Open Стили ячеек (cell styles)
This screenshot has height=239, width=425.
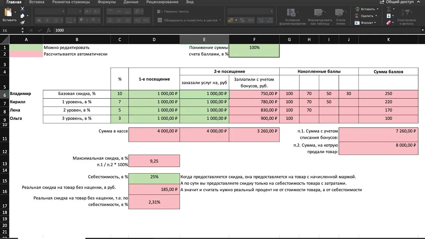[341, 17]
